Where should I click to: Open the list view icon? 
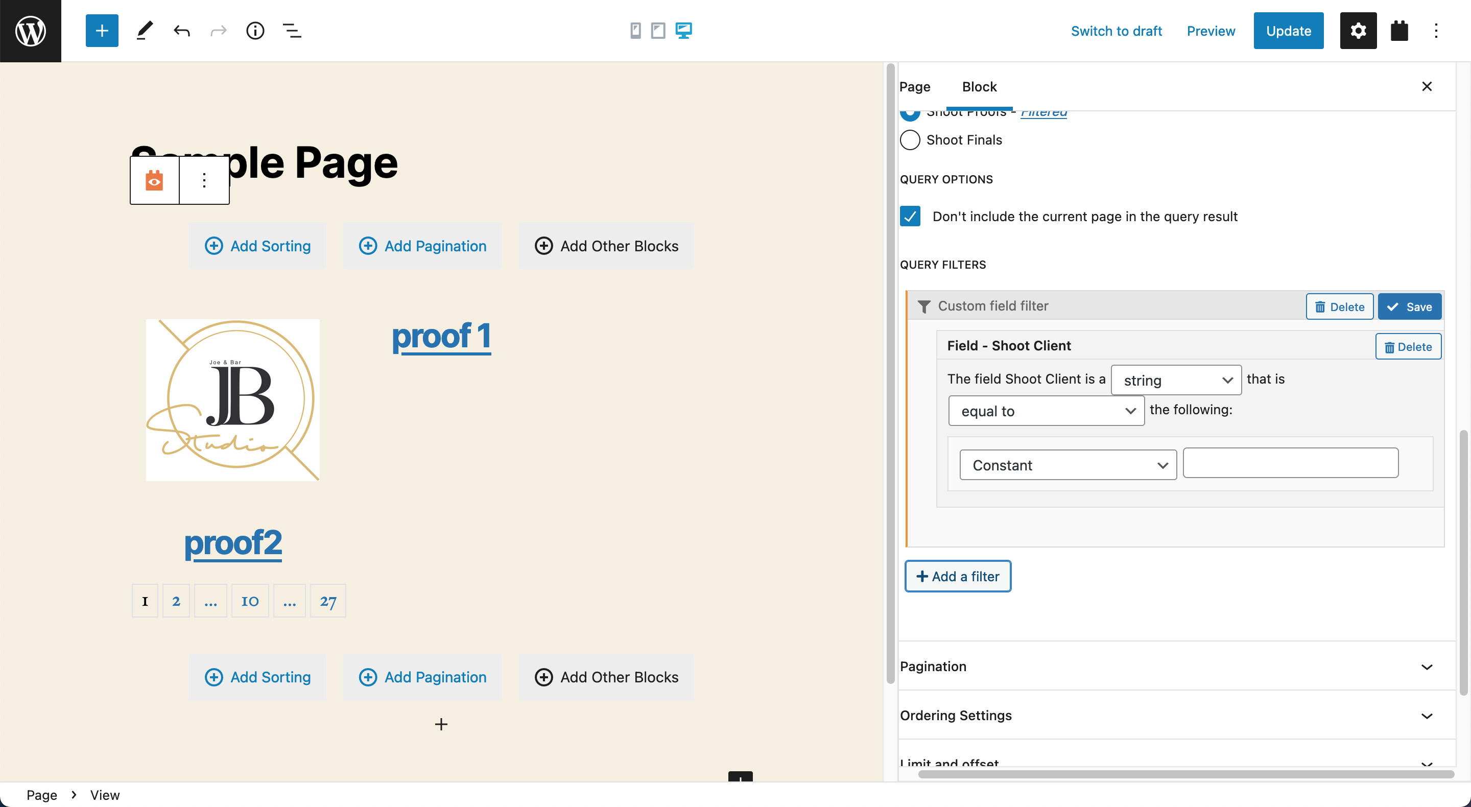click(x=292, y=30)
